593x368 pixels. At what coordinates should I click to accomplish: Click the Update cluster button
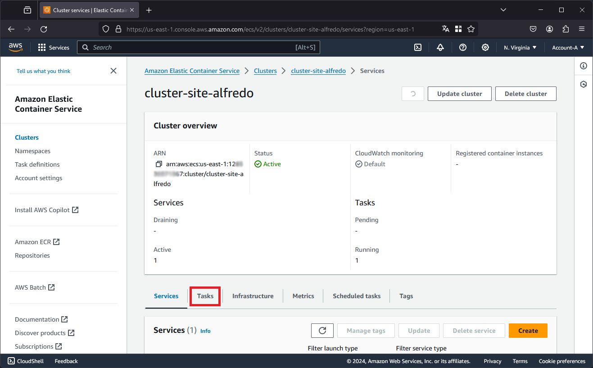[460, 94]
